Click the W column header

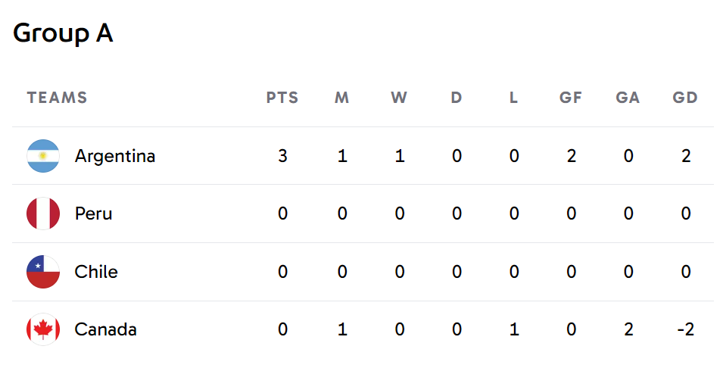[399, 98]
